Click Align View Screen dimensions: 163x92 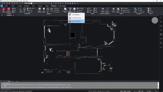coord(30,12)
